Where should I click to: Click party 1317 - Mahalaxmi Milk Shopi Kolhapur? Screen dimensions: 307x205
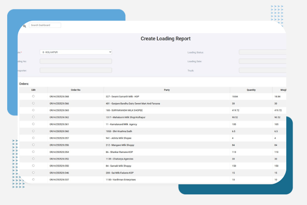click(x=125, y=117)
